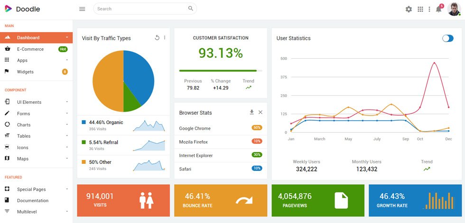Image resolution: width=465 pixels, height=223 pixels.
Task: Click the search magnifier icon
Action: coord(191,9)
